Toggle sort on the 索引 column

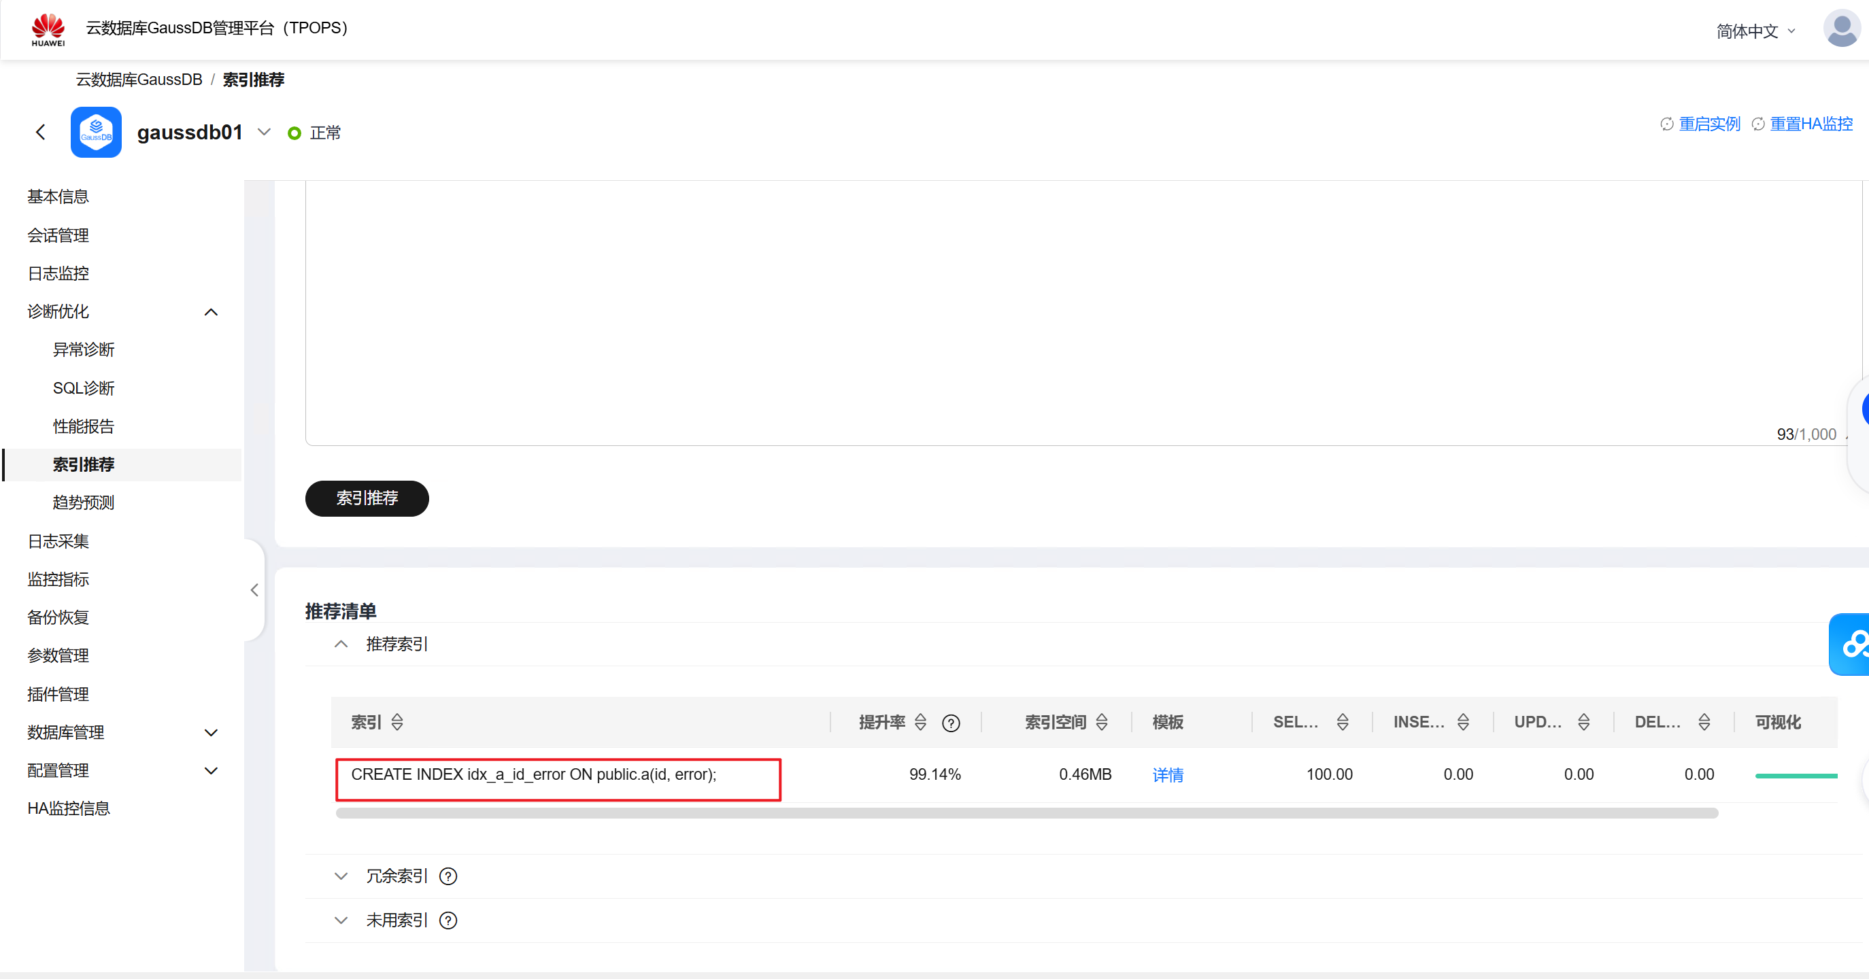pos(397,722)
